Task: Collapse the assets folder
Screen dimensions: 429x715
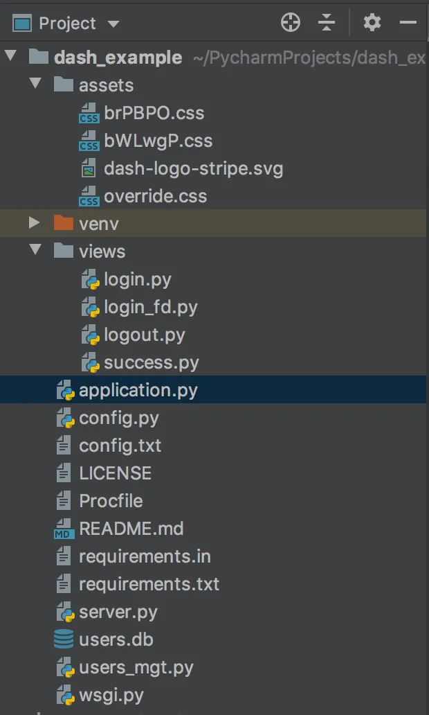Action: pyautogui.click(x=35, y=85)
